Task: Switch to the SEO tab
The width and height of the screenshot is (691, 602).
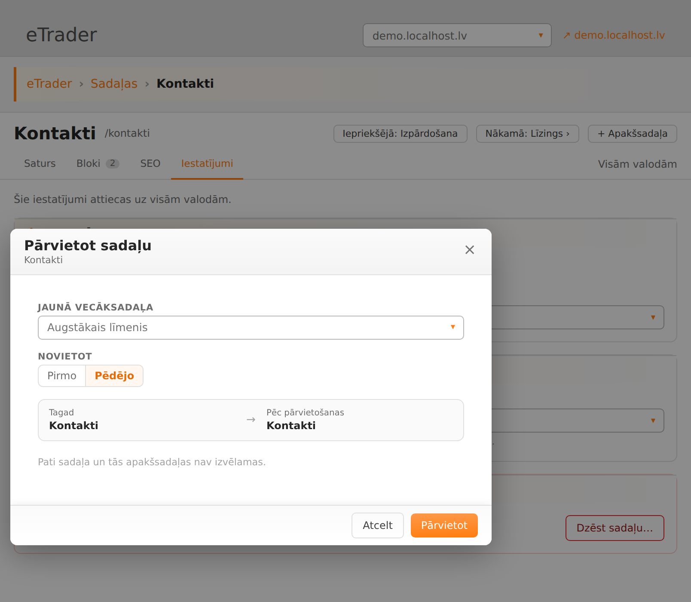Action: coord(150,163)
